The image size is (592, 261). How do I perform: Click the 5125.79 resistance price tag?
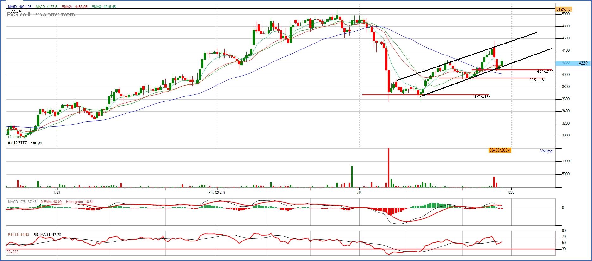[563, 9]
